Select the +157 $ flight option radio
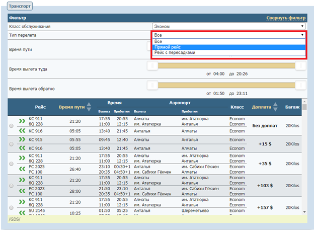 click(12, 207)
